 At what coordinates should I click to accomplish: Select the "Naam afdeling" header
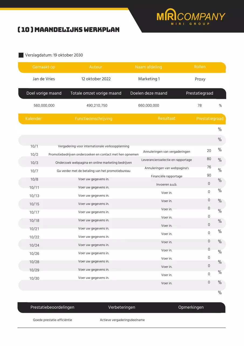click(x=148, y=67)
